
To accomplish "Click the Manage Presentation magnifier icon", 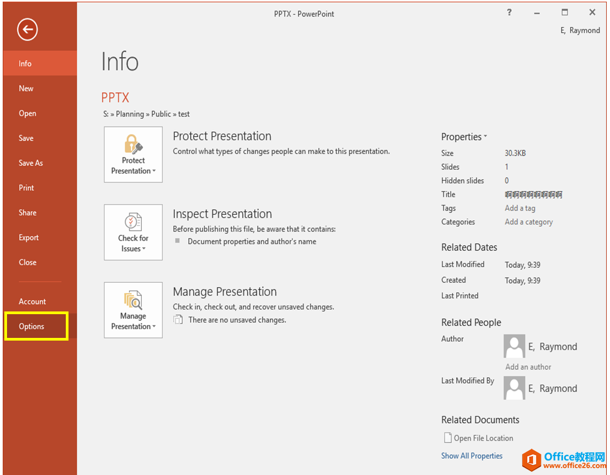I will tap(133, 300).
